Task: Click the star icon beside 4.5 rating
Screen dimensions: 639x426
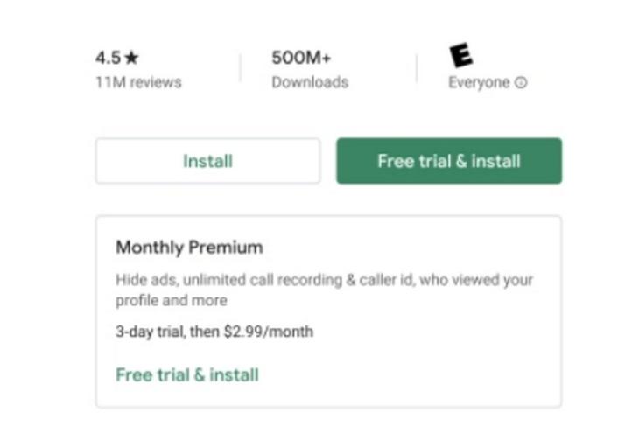Action: [131, 58]
